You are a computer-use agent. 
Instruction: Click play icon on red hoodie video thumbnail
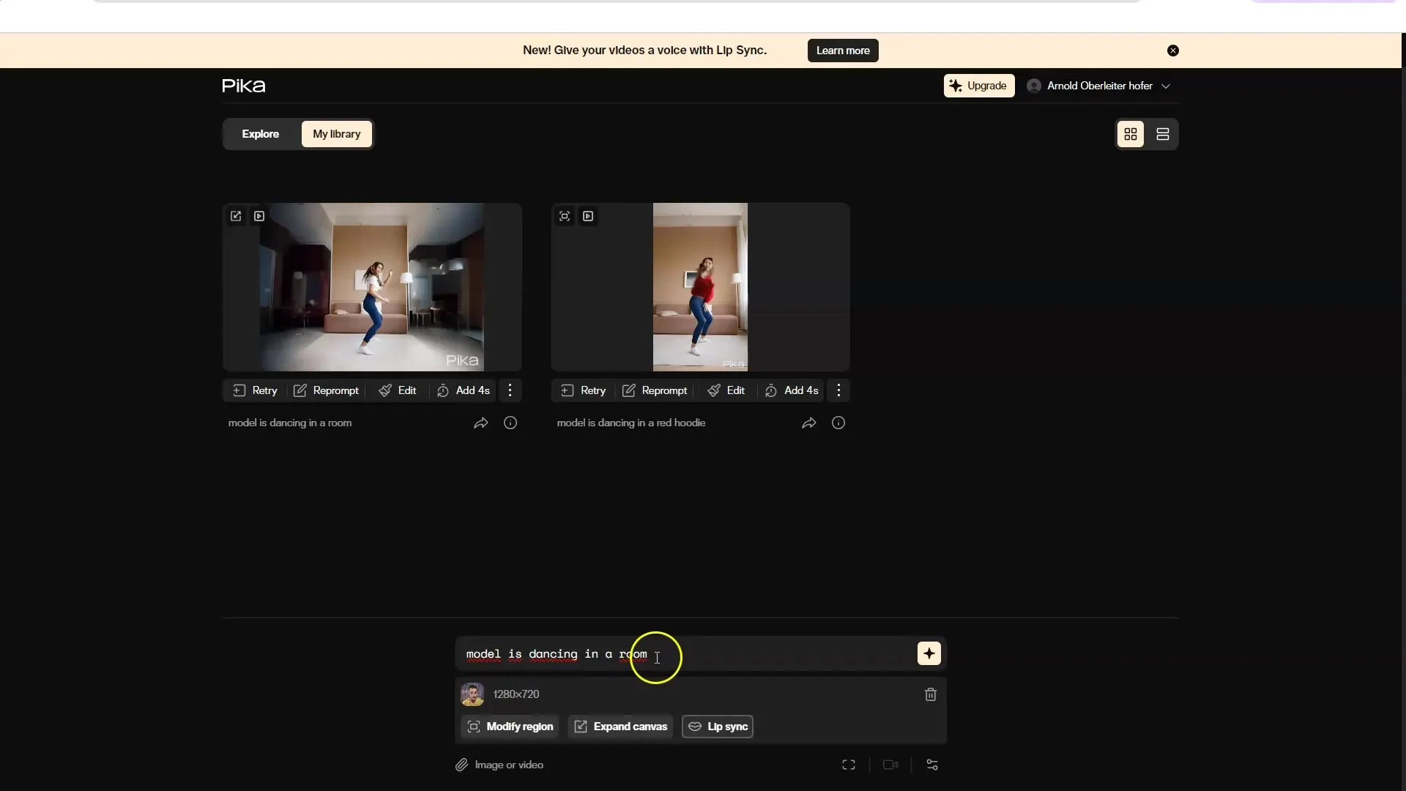[588, 216]
